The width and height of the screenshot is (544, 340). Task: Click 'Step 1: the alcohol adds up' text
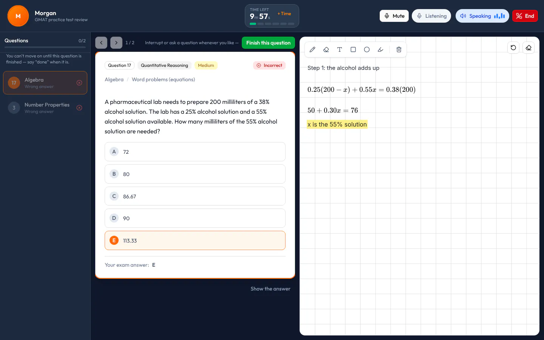343,68
